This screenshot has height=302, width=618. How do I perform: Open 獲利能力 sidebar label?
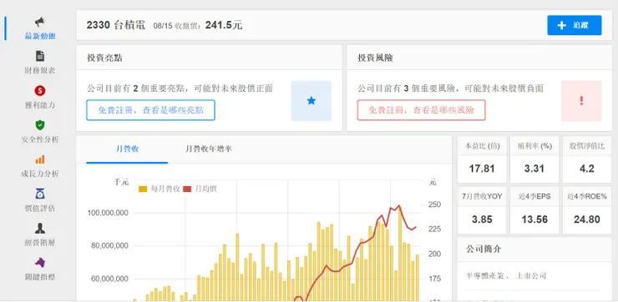40,105
